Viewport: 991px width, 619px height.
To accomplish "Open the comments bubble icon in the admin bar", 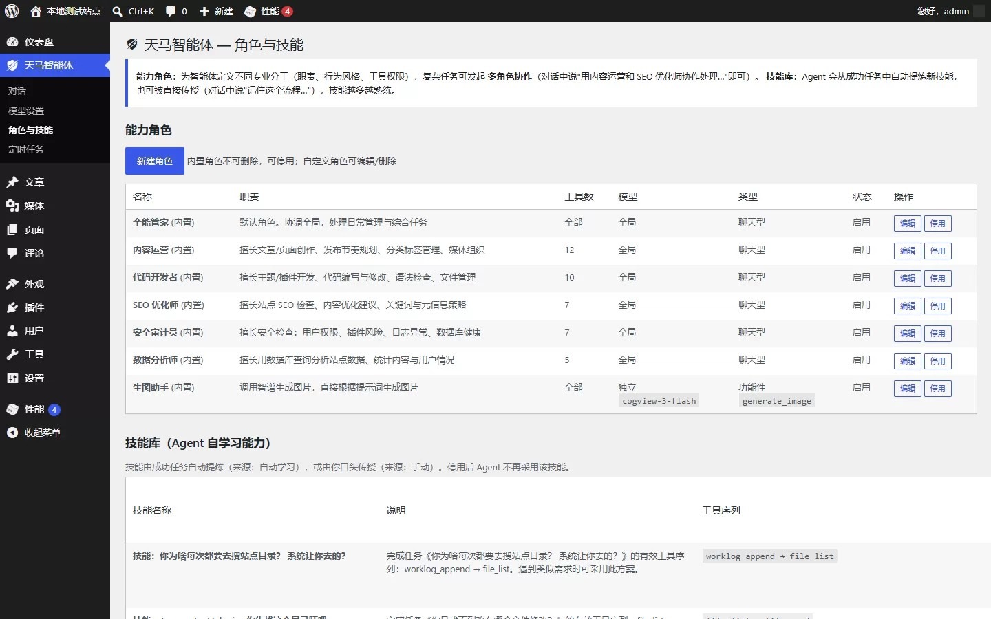I will tap(171, 11).
